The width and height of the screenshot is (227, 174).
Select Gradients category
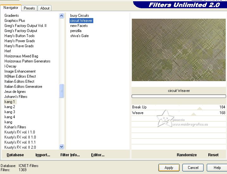[12, 16]
